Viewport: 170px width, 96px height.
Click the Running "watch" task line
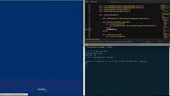(94, 53)
